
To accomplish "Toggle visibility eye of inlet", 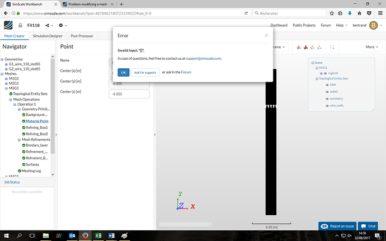I will (x=327, y=85).
